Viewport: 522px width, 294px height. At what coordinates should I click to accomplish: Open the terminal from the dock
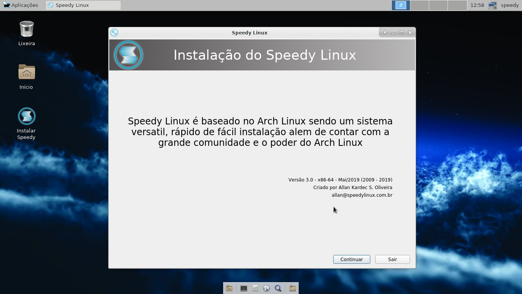[244, 288]
